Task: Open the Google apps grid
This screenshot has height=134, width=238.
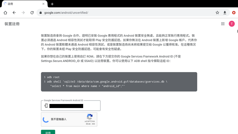Action: pos(223,24)
